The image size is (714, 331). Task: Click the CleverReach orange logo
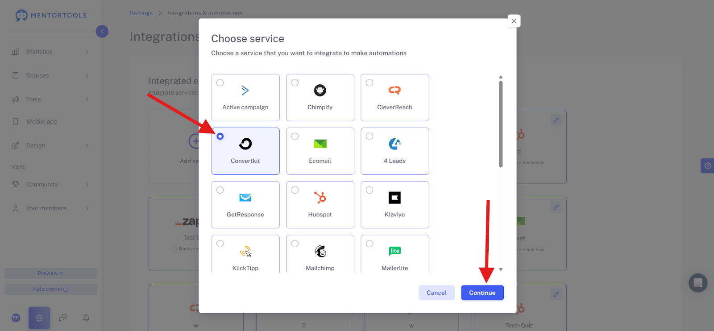tap(394, 90)
